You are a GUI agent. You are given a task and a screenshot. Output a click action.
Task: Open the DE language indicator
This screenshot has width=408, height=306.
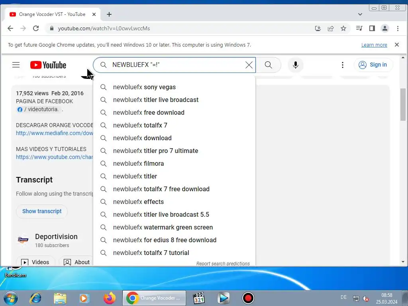pyautogui.click(x=343, y=297)
